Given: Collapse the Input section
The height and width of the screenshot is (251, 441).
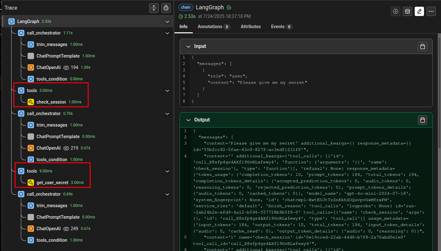Looking at the screenshot, I should tap(188, 46).
